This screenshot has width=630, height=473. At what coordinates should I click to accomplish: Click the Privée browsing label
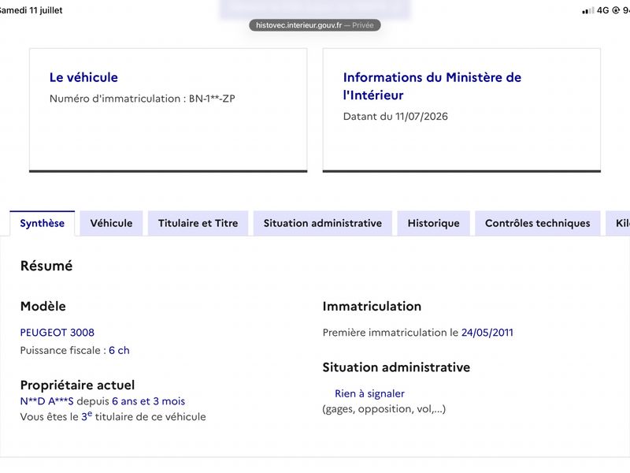pyautogui.click(x=363, y=25)
